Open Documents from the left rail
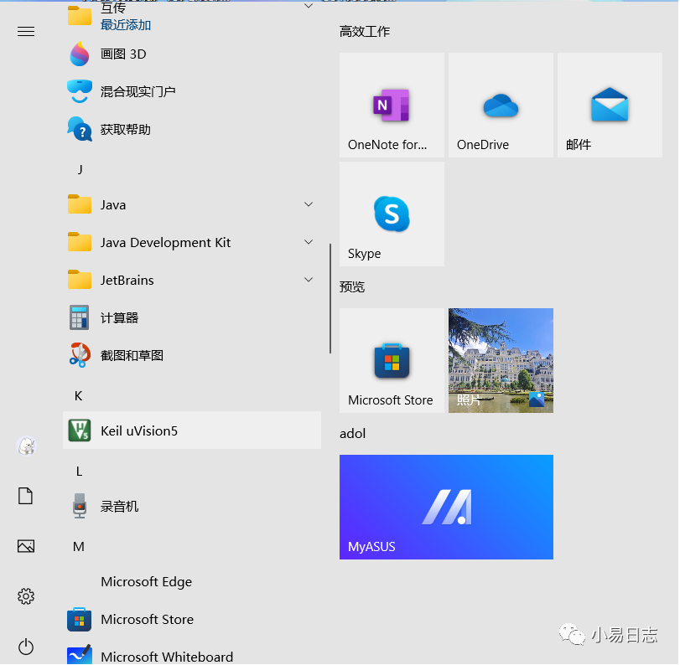Image resolution: width=680 pixels, height=665 pixels. coord(26,496)
